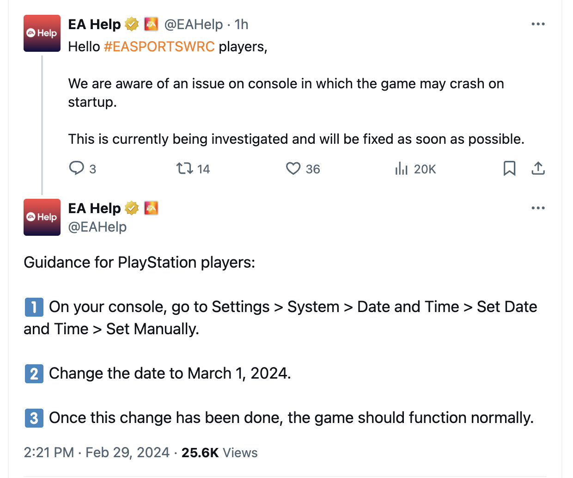Click the 1h timestamp on first tweet
Viewport: 573px width, 478px height.
click(241, 24)
